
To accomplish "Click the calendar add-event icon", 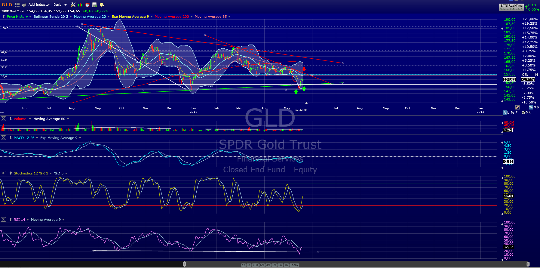I will [x=95, y=5].
